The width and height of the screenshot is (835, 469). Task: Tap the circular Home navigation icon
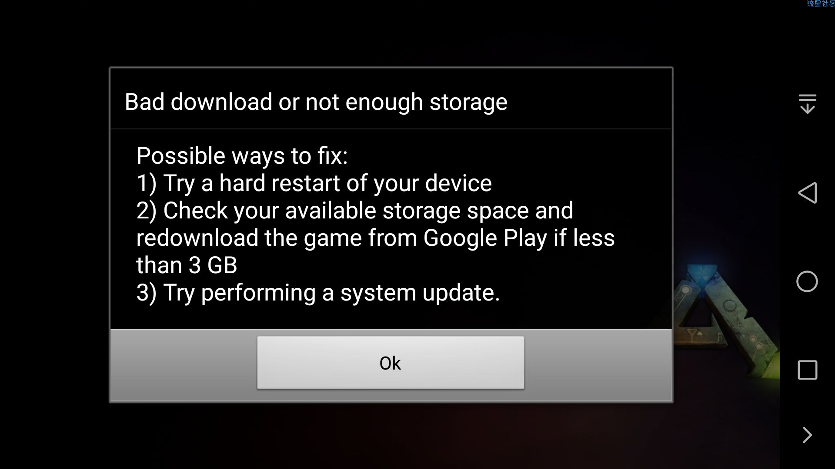coord(807,281)
